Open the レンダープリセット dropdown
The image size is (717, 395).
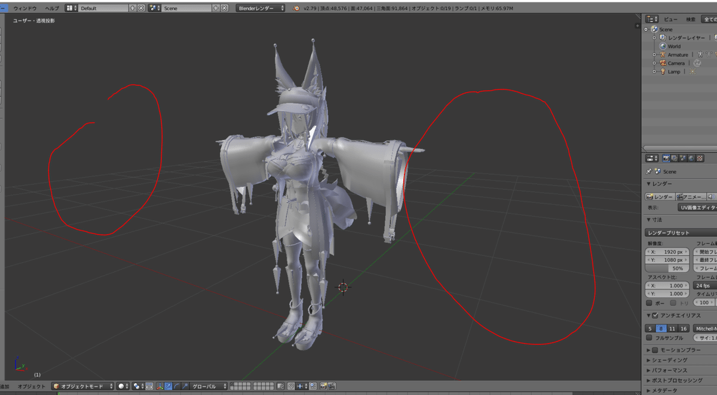681,233
